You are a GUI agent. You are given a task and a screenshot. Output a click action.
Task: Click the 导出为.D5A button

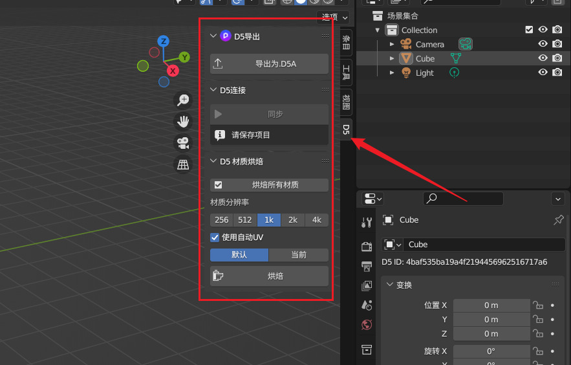tap(269, 64)
